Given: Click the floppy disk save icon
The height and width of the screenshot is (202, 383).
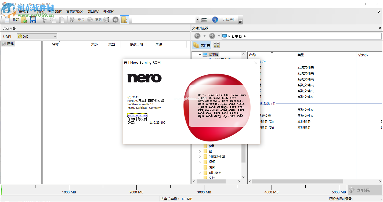Looking at the screenshot, I should pyautogui.click(x=33, y=20).
